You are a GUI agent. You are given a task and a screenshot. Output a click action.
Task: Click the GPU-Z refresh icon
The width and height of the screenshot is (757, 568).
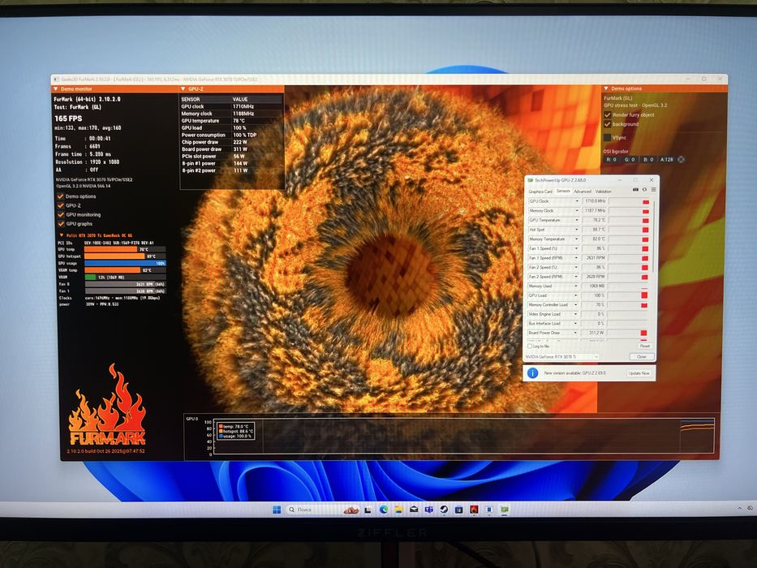click(x=644, y=190)
